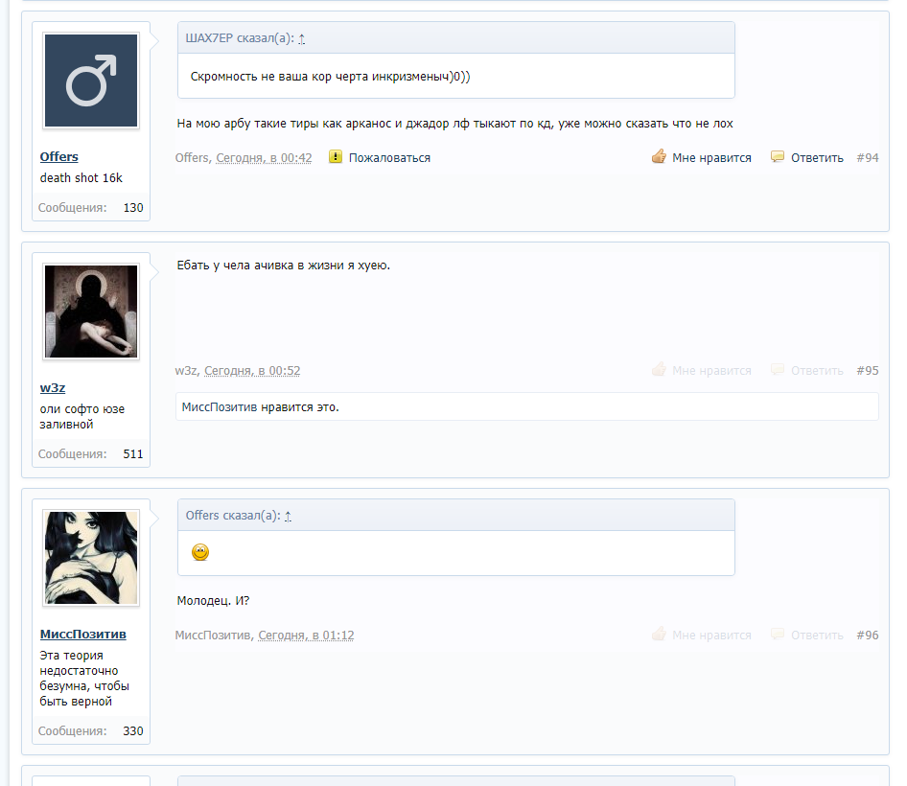Open permalink #95
This screenshot has width=907, height=786.
867,370
